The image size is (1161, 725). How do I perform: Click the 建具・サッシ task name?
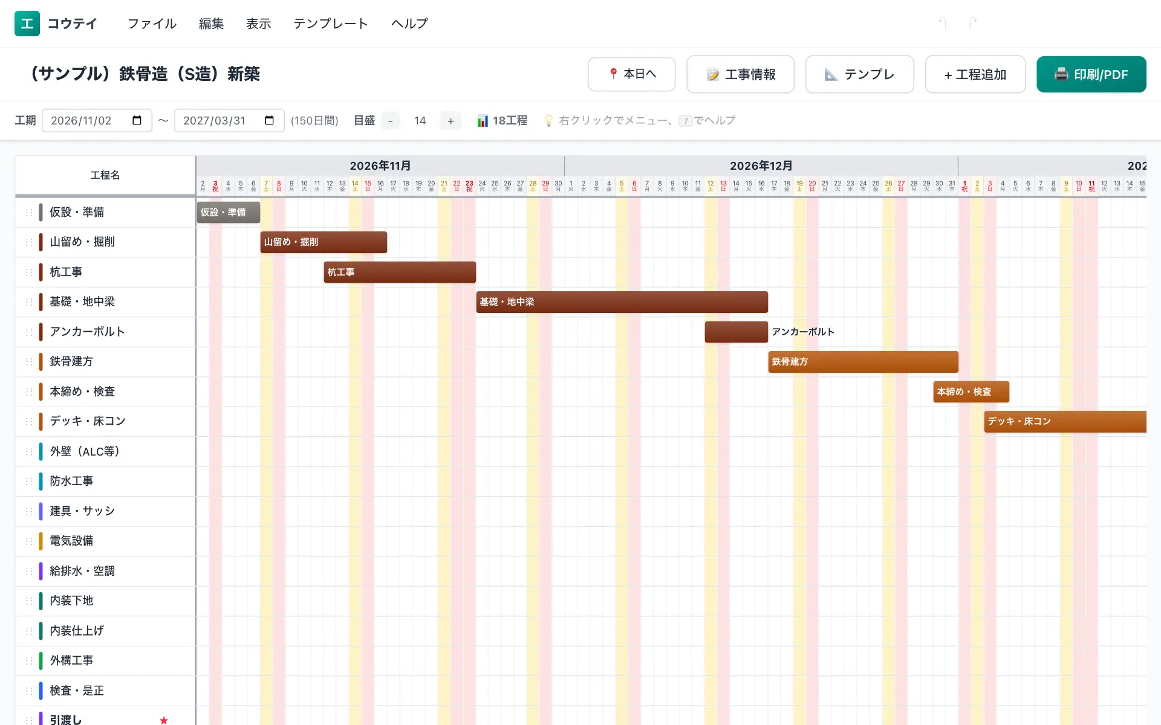[x=82, y=511]
